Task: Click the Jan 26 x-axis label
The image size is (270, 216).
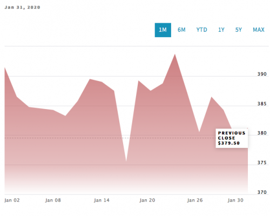Action: coord(195,200)
